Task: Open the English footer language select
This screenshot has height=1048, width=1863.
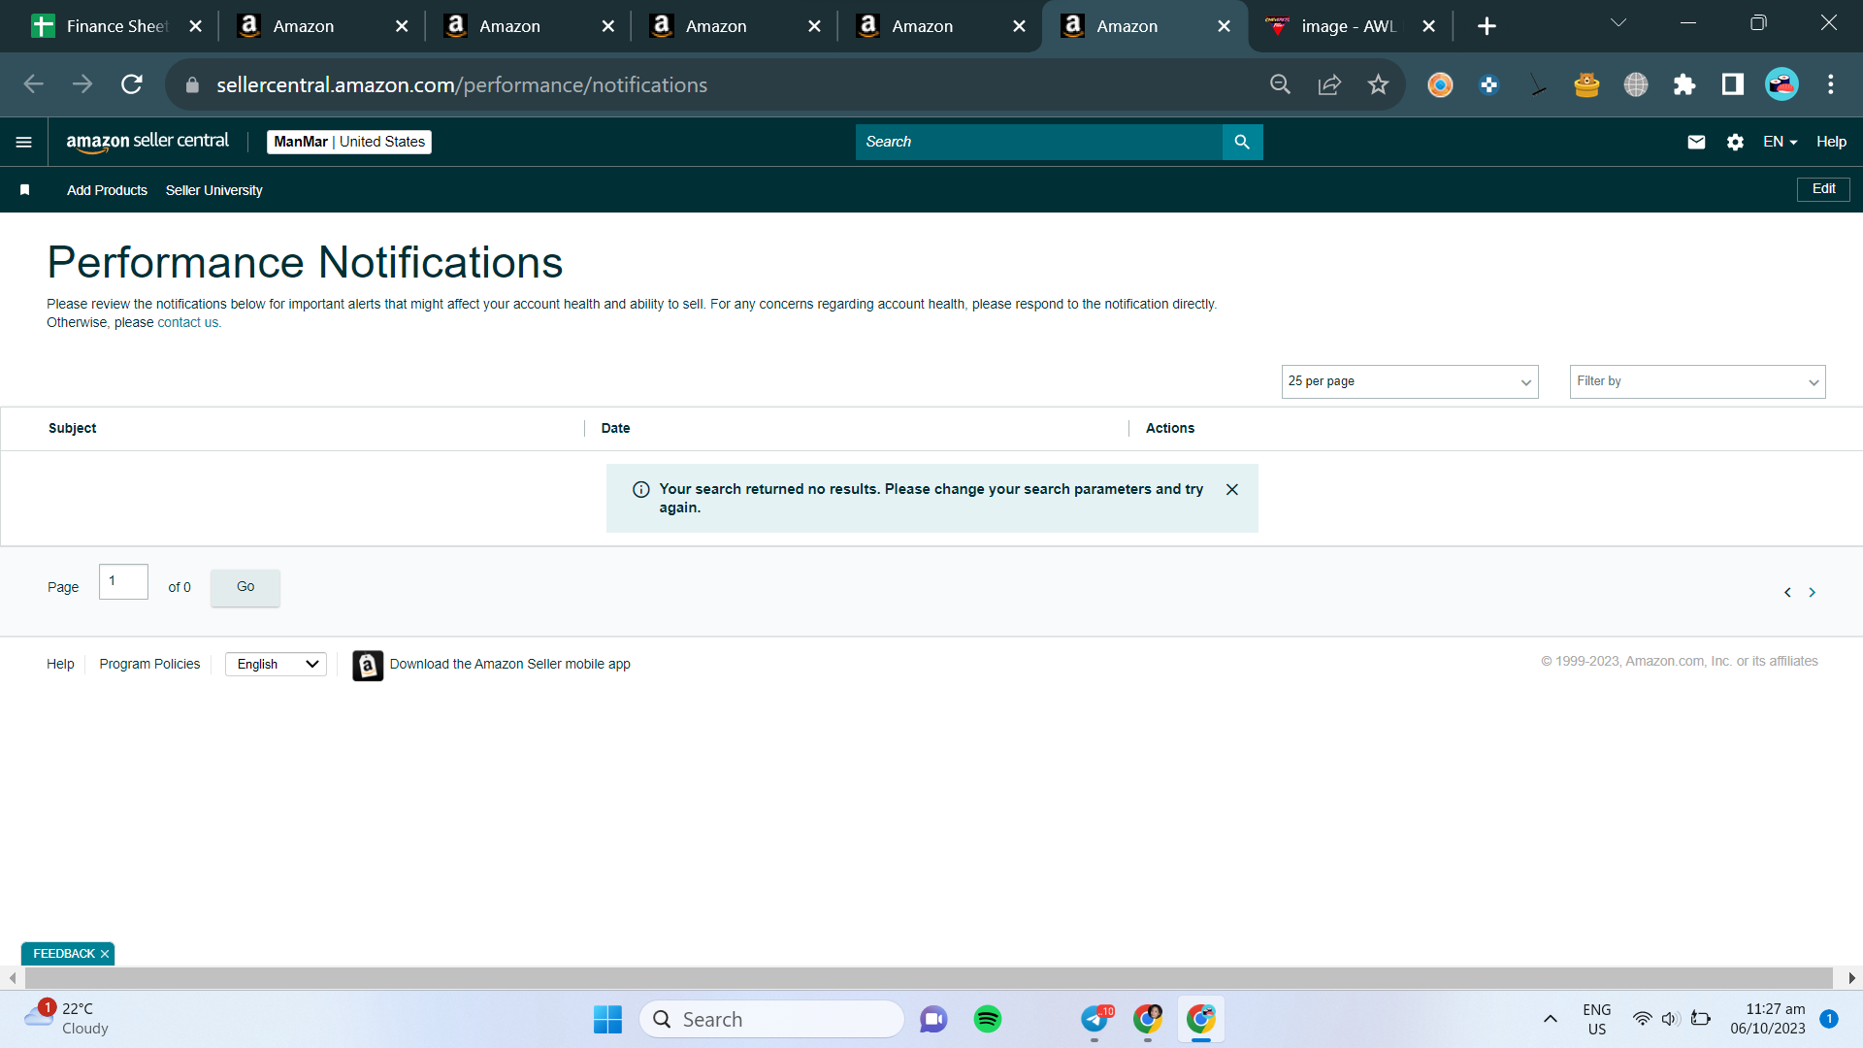Action: tap(276, 664)
